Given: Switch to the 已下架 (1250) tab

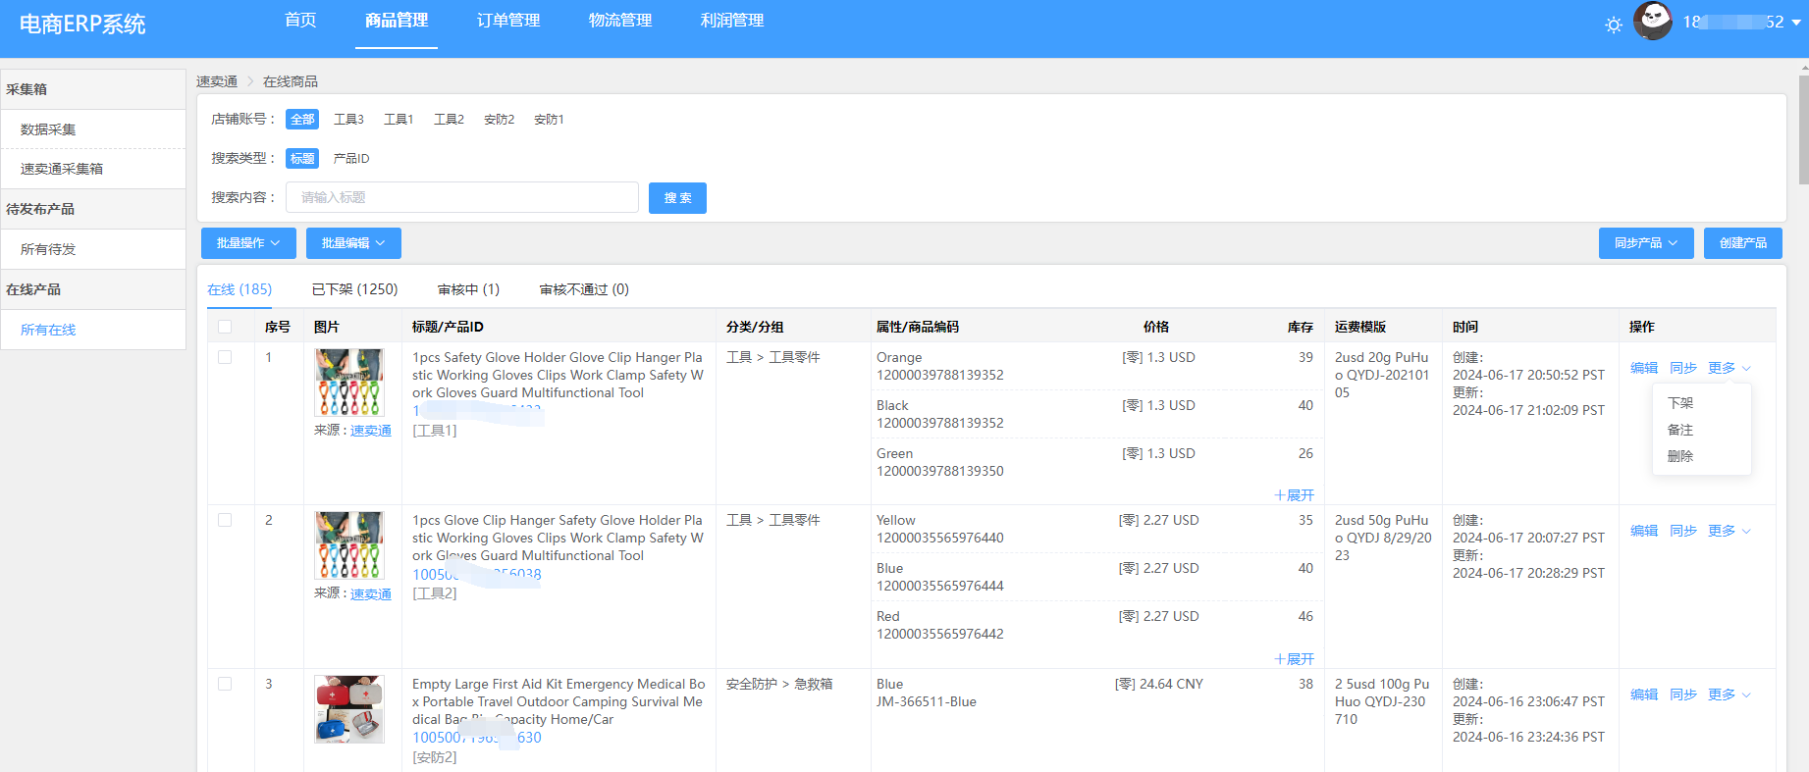Looking at the screenshot, I should pos(354,289).
